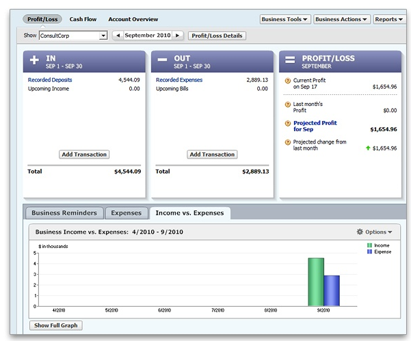Click Add Transaction in the IN panel
This screenshot has width=411, height=341.
pyautogui.click(x=84, y=154)
